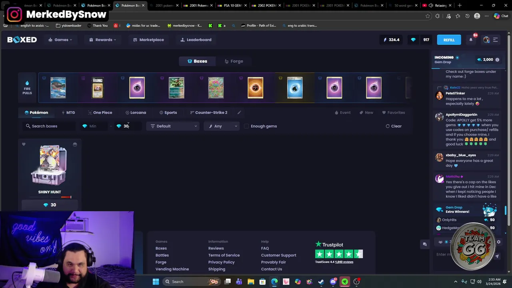
Task: Select the Pokémon category tab
Action: coord(36,112)
